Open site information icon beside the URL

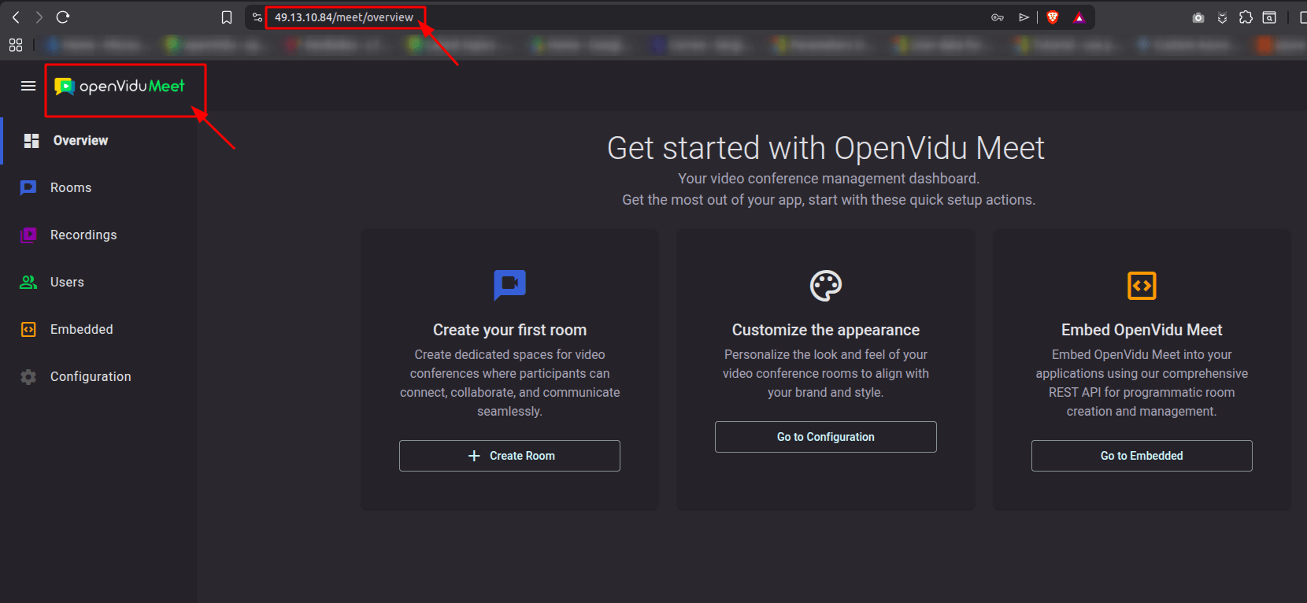pos(257,17)
